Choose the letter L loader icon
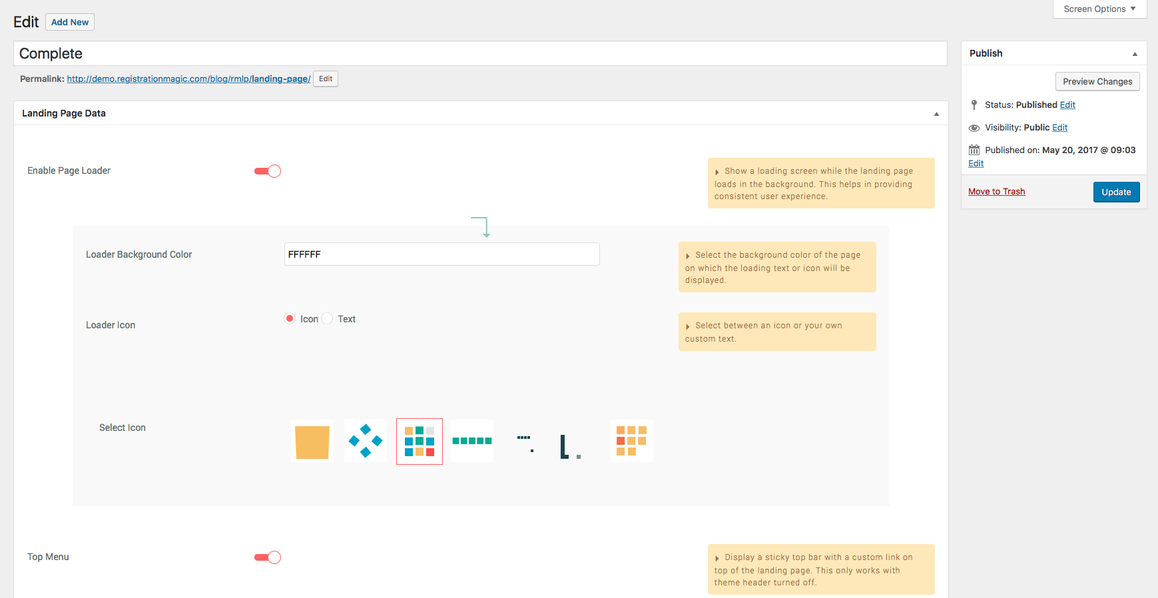This screenshot has width=1158, height=598. coord(569,446)
